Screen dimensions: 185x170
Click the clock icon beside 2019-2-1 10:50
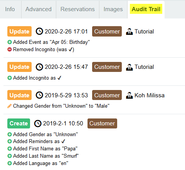click(x=38, y=123)
